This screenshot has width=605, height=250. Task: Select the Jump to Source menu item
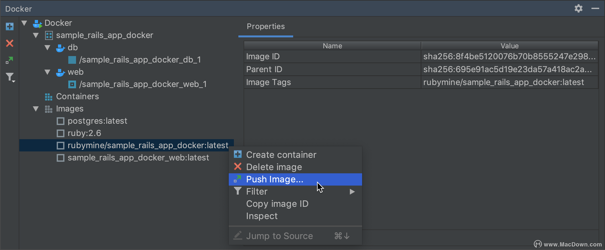tap(295, 236)
